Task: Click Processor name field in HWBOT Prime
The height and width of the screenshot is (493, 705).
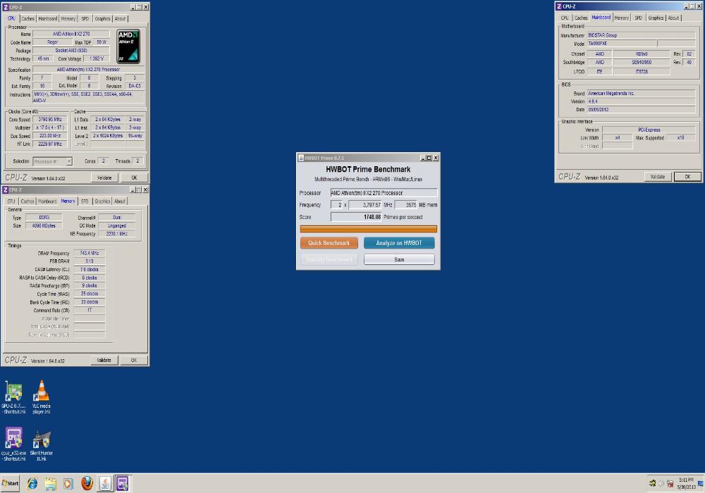Action: coord(384,192)
